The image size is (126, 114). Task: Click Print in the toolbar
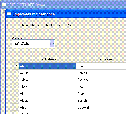click(70, 25)
